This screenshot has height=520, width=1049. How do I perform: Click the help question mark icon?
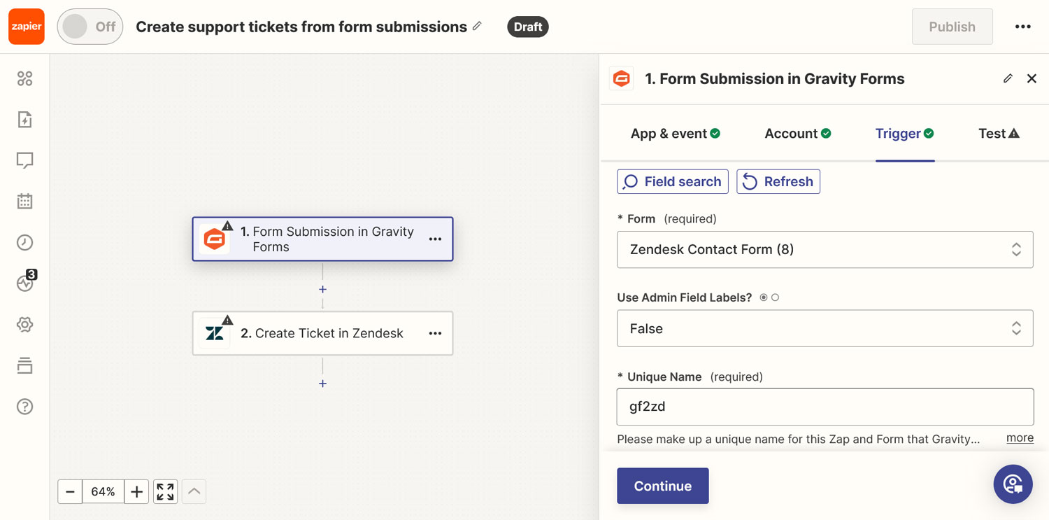pyautogui.click(x=25, y=407)
